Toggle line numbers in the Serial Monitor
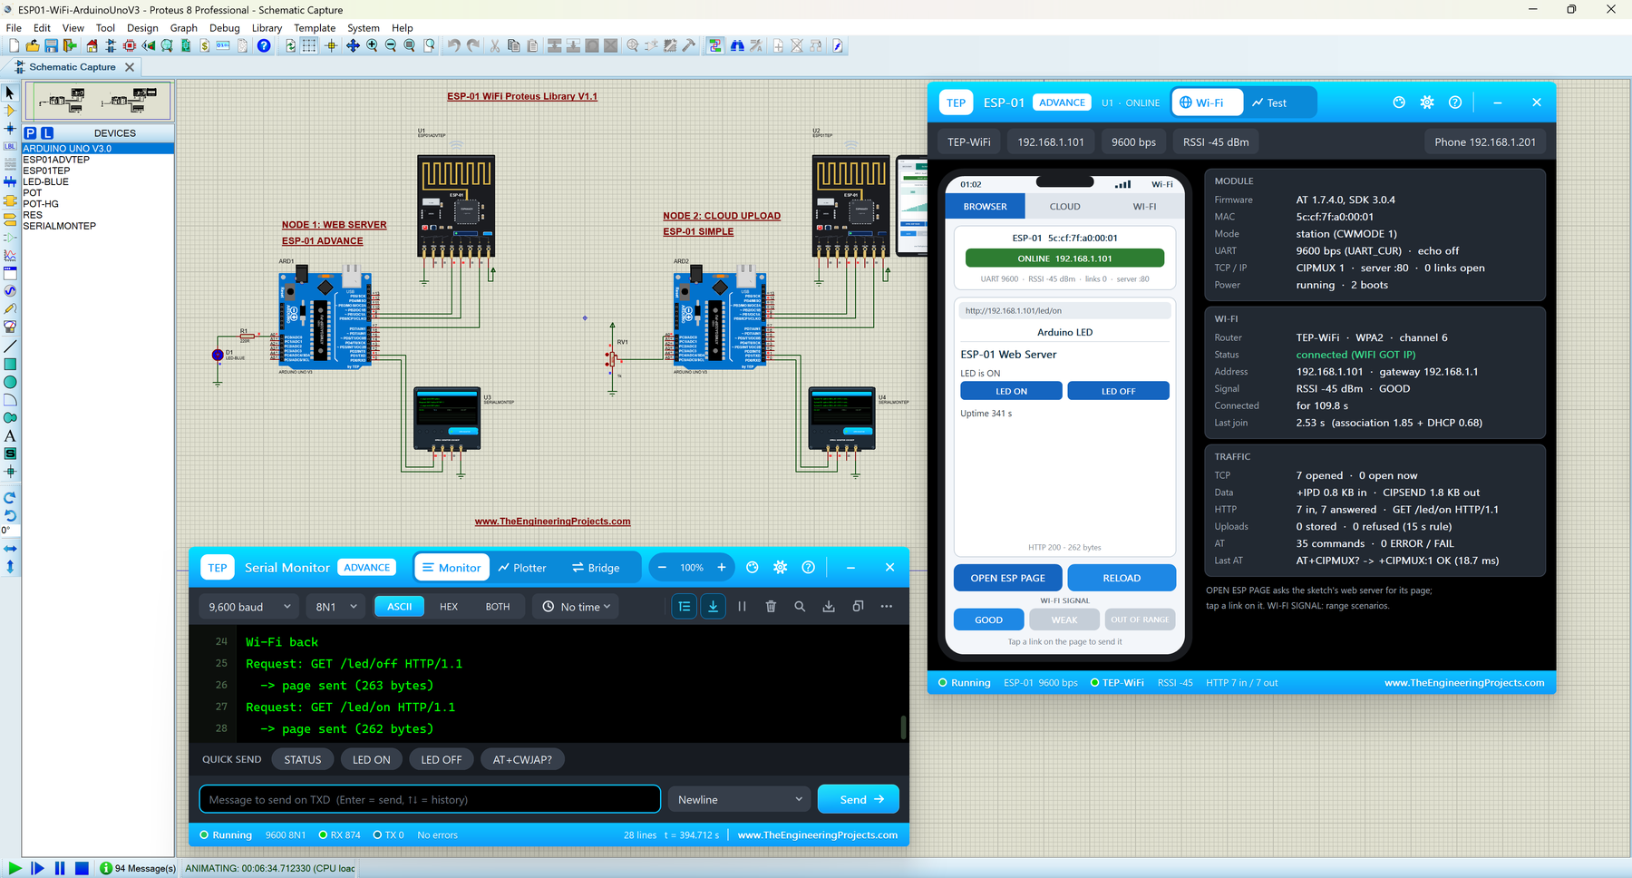 685,607
